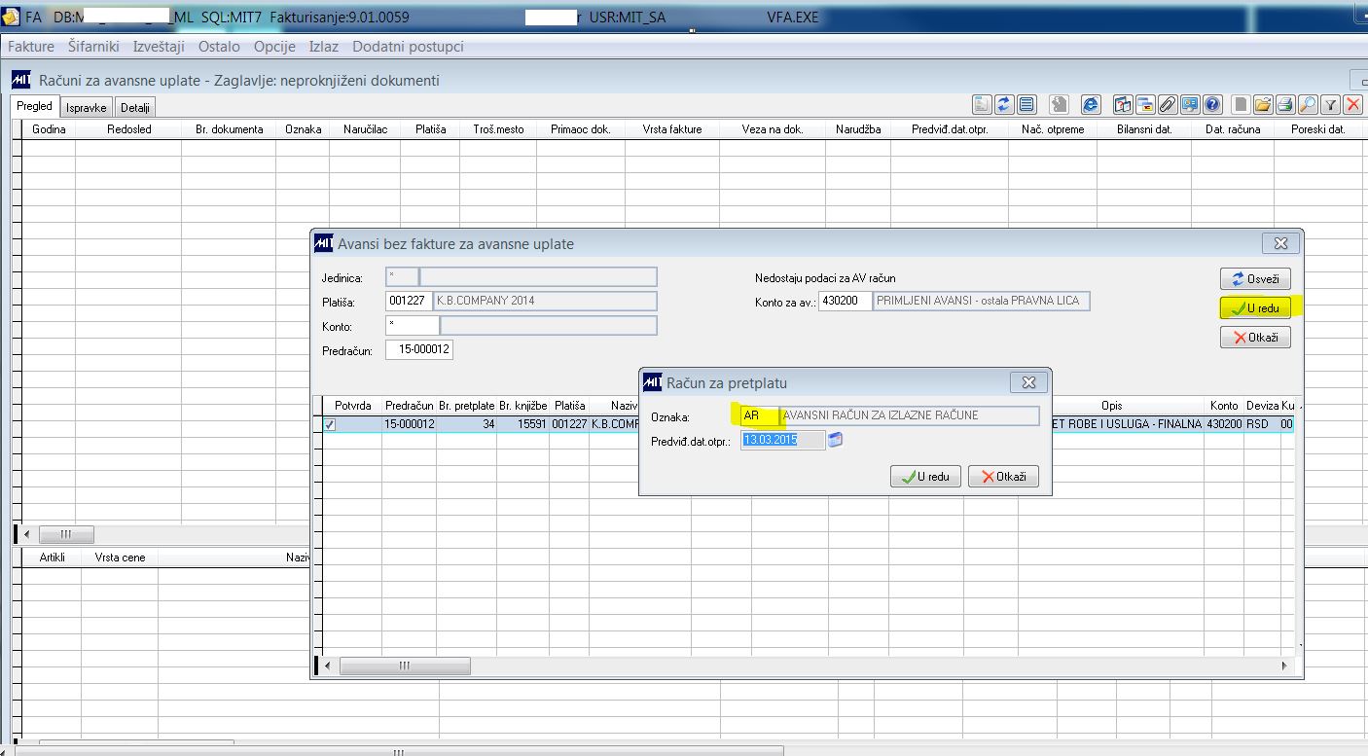
Task: Open the Izlaz menu
Action: 324,46
